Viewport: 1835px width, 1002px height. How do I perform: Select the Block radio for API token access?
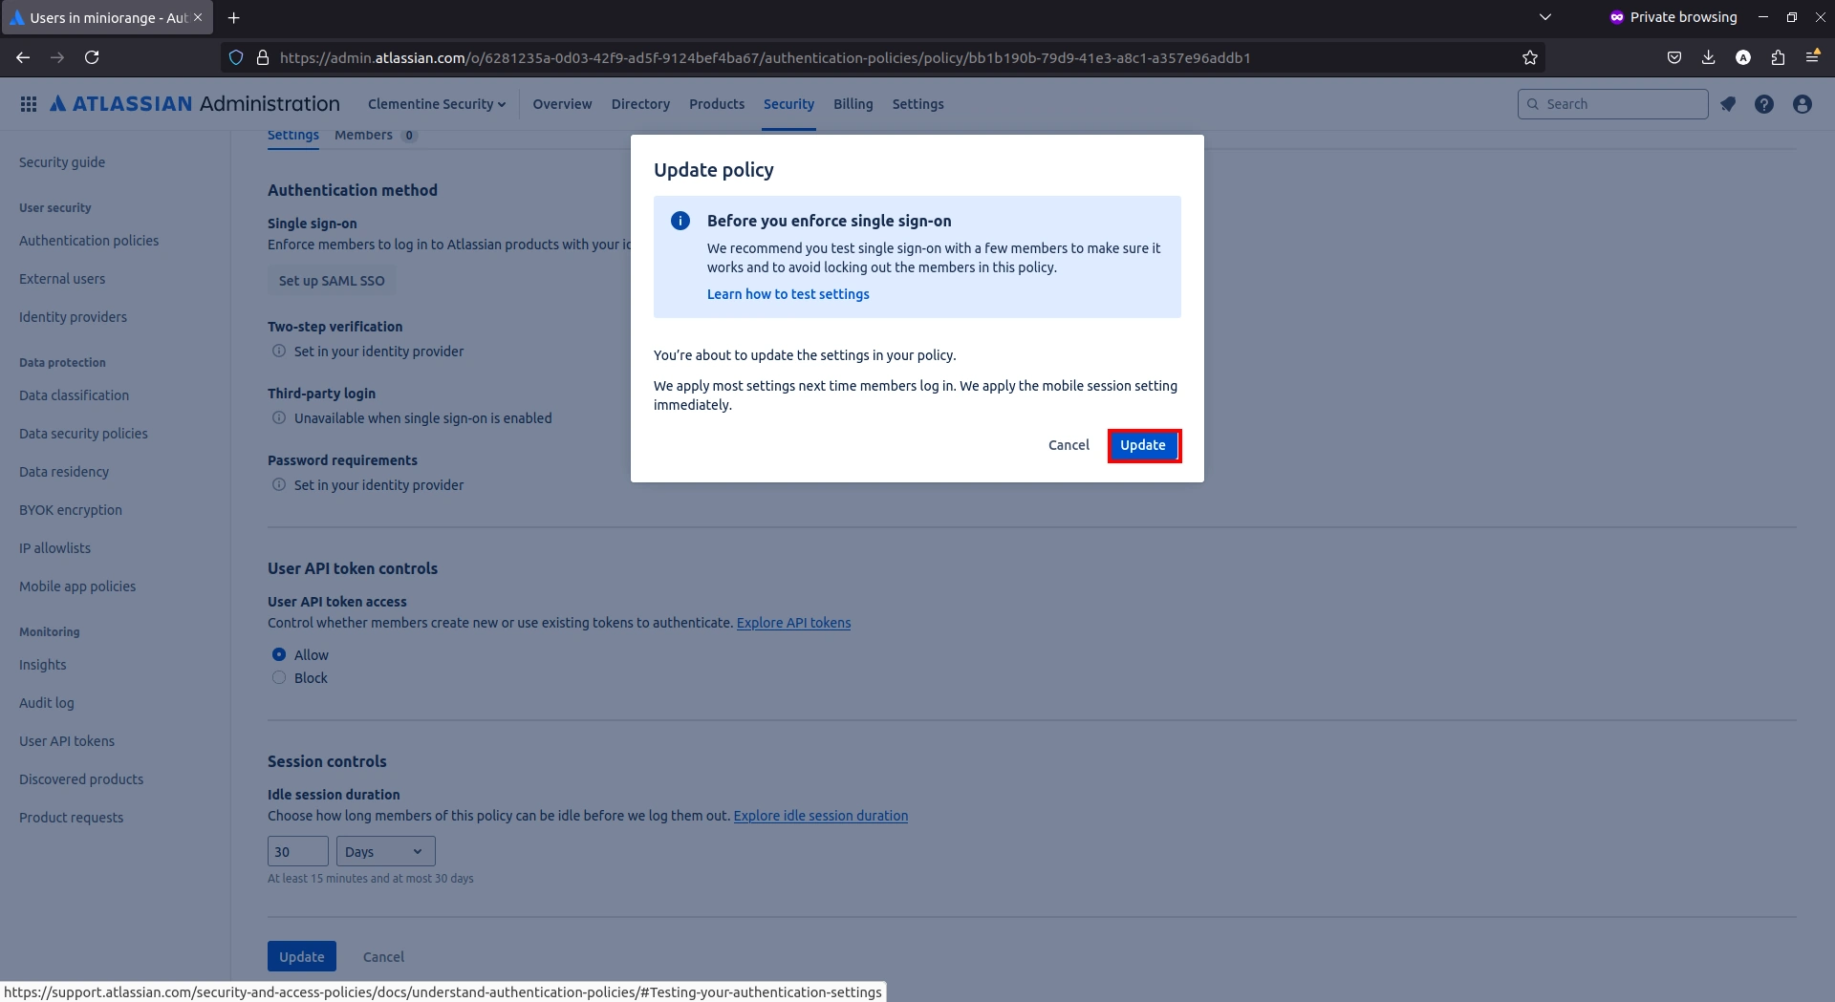(x=278, y=677)
